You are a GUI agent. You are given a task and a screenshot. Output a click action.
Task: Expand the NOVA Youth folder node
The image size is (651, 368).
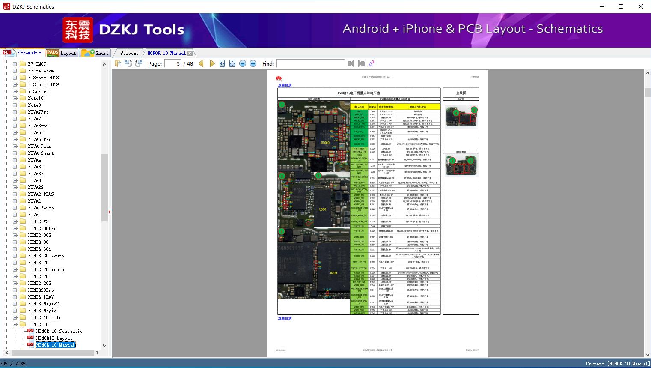(x=14, y=208)
